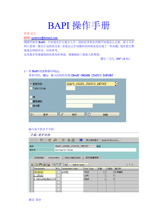158x224 pixels.
Task: Click the search help icon beside ZBAPI_ORDER_STATUS_IMPORT field
Action: point(117,84)
